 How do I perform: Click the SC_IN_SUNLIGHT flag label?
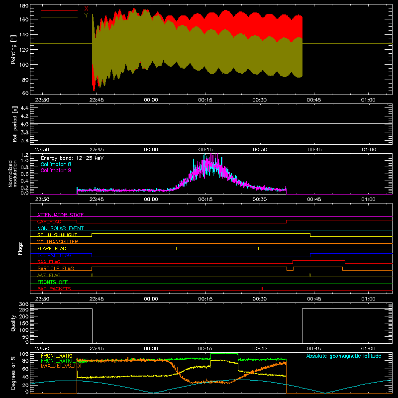point(57,235)
